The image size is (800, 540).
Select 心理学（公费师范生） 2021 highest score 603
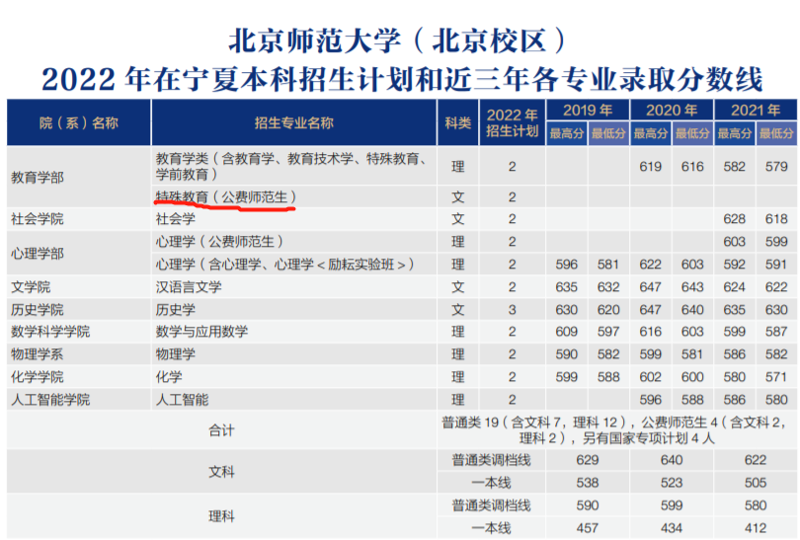click(734, 242)
